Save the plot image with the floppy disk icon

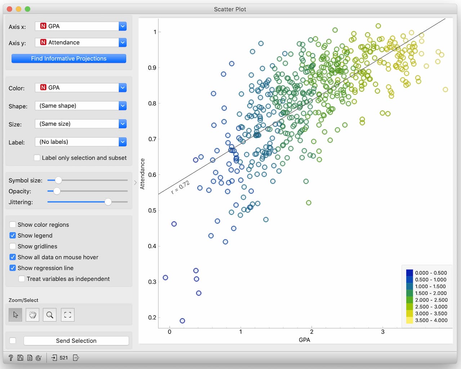point(20,358)
